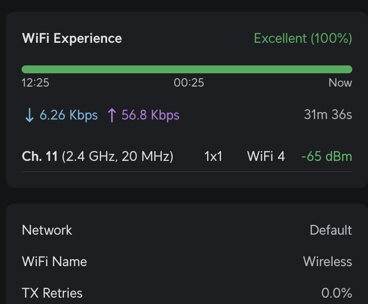This screenshot has width=368, height=304.
Task: Click the blue download arrow icon
Action: [x=30, y=115]
